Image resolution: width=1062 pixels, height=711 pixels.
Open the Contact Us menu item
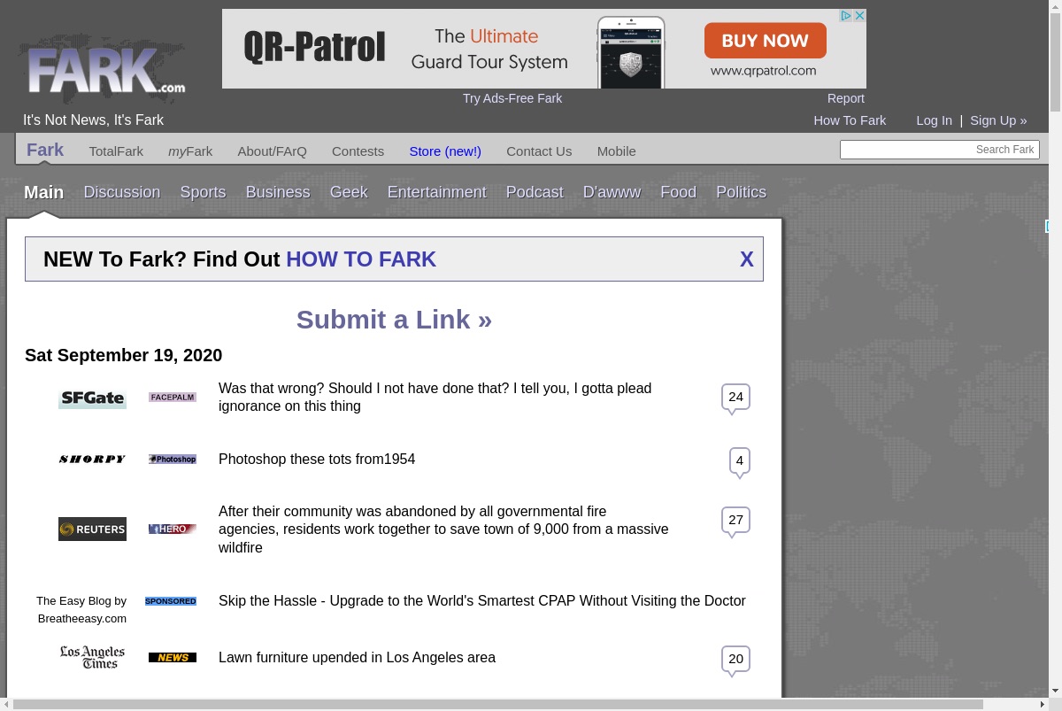point(539,151)
